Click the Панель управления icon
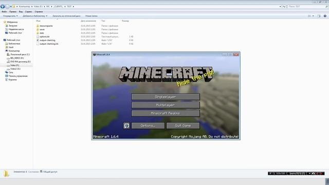Viewport: 329px width, 185px height. point(6,76)
